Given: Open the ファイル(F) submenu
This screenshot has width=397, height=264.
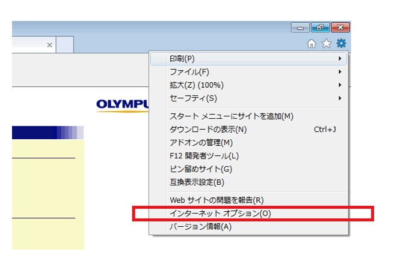Looking at the screenshot, I should (248, 72).
